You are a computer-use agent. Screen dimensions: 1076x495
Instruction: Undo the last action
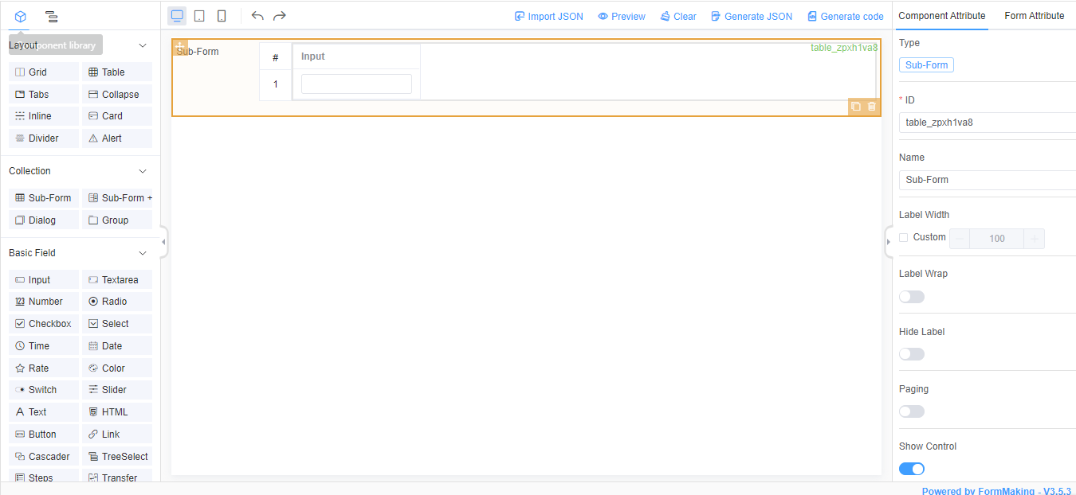click(257, 16)
